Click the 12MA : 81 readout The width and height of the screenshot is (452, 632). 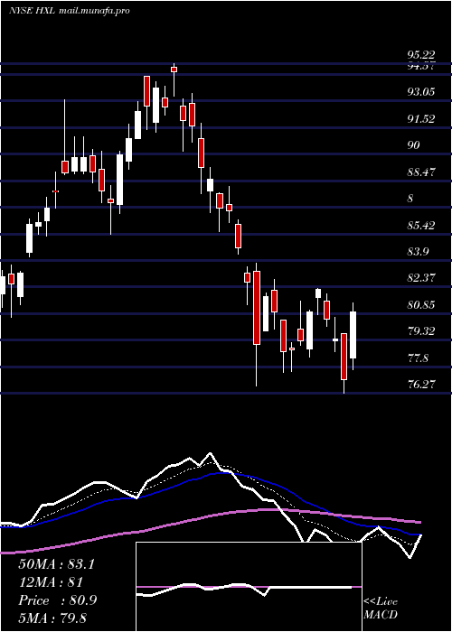(x=51, y=582)
